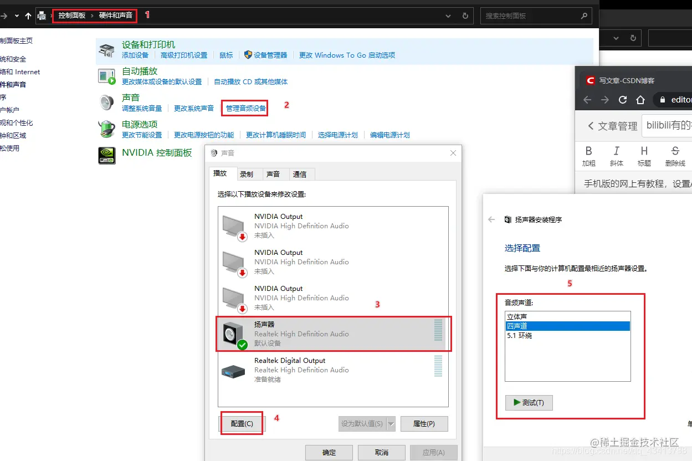
Task: Switch to the 播放 tab
Action: [x=221, y=173]
